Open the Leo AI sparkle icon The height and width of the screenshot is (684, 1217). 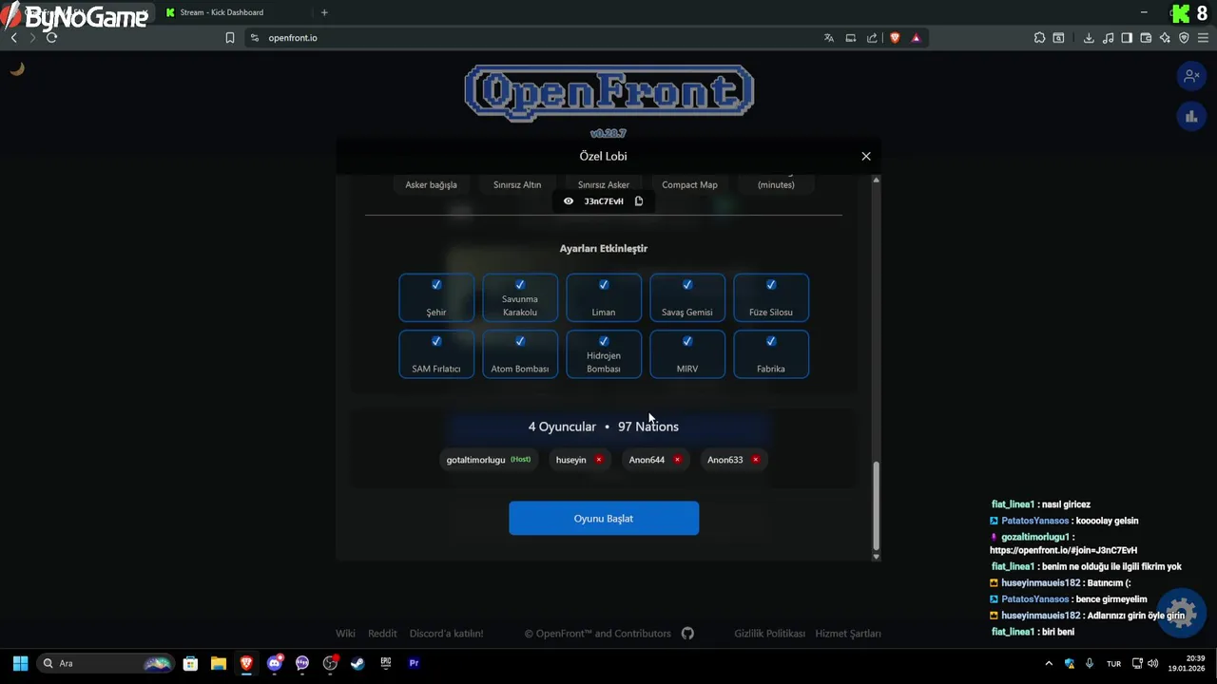click(1165, 38)
